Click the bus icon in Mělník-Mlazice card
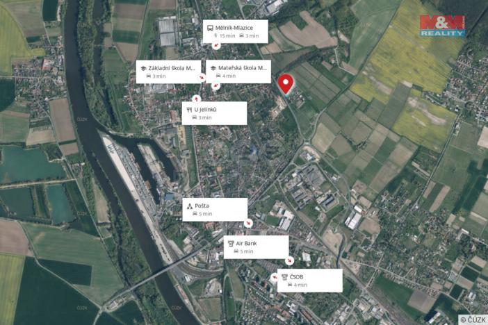 tap(210, 28)
